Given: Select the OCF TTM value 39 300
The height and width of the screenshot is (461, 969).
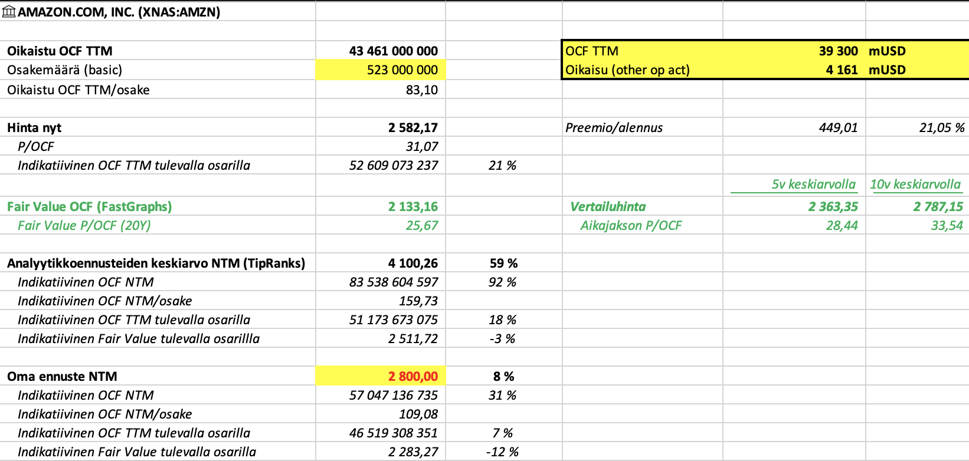Looking at the screenshot, I should point(838,51).
